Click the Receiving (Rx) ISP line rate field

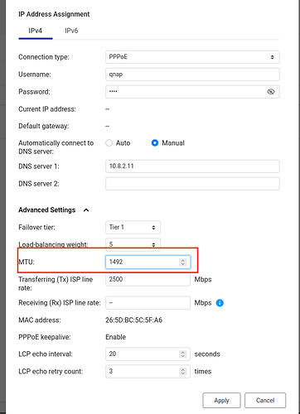point(148,303)
